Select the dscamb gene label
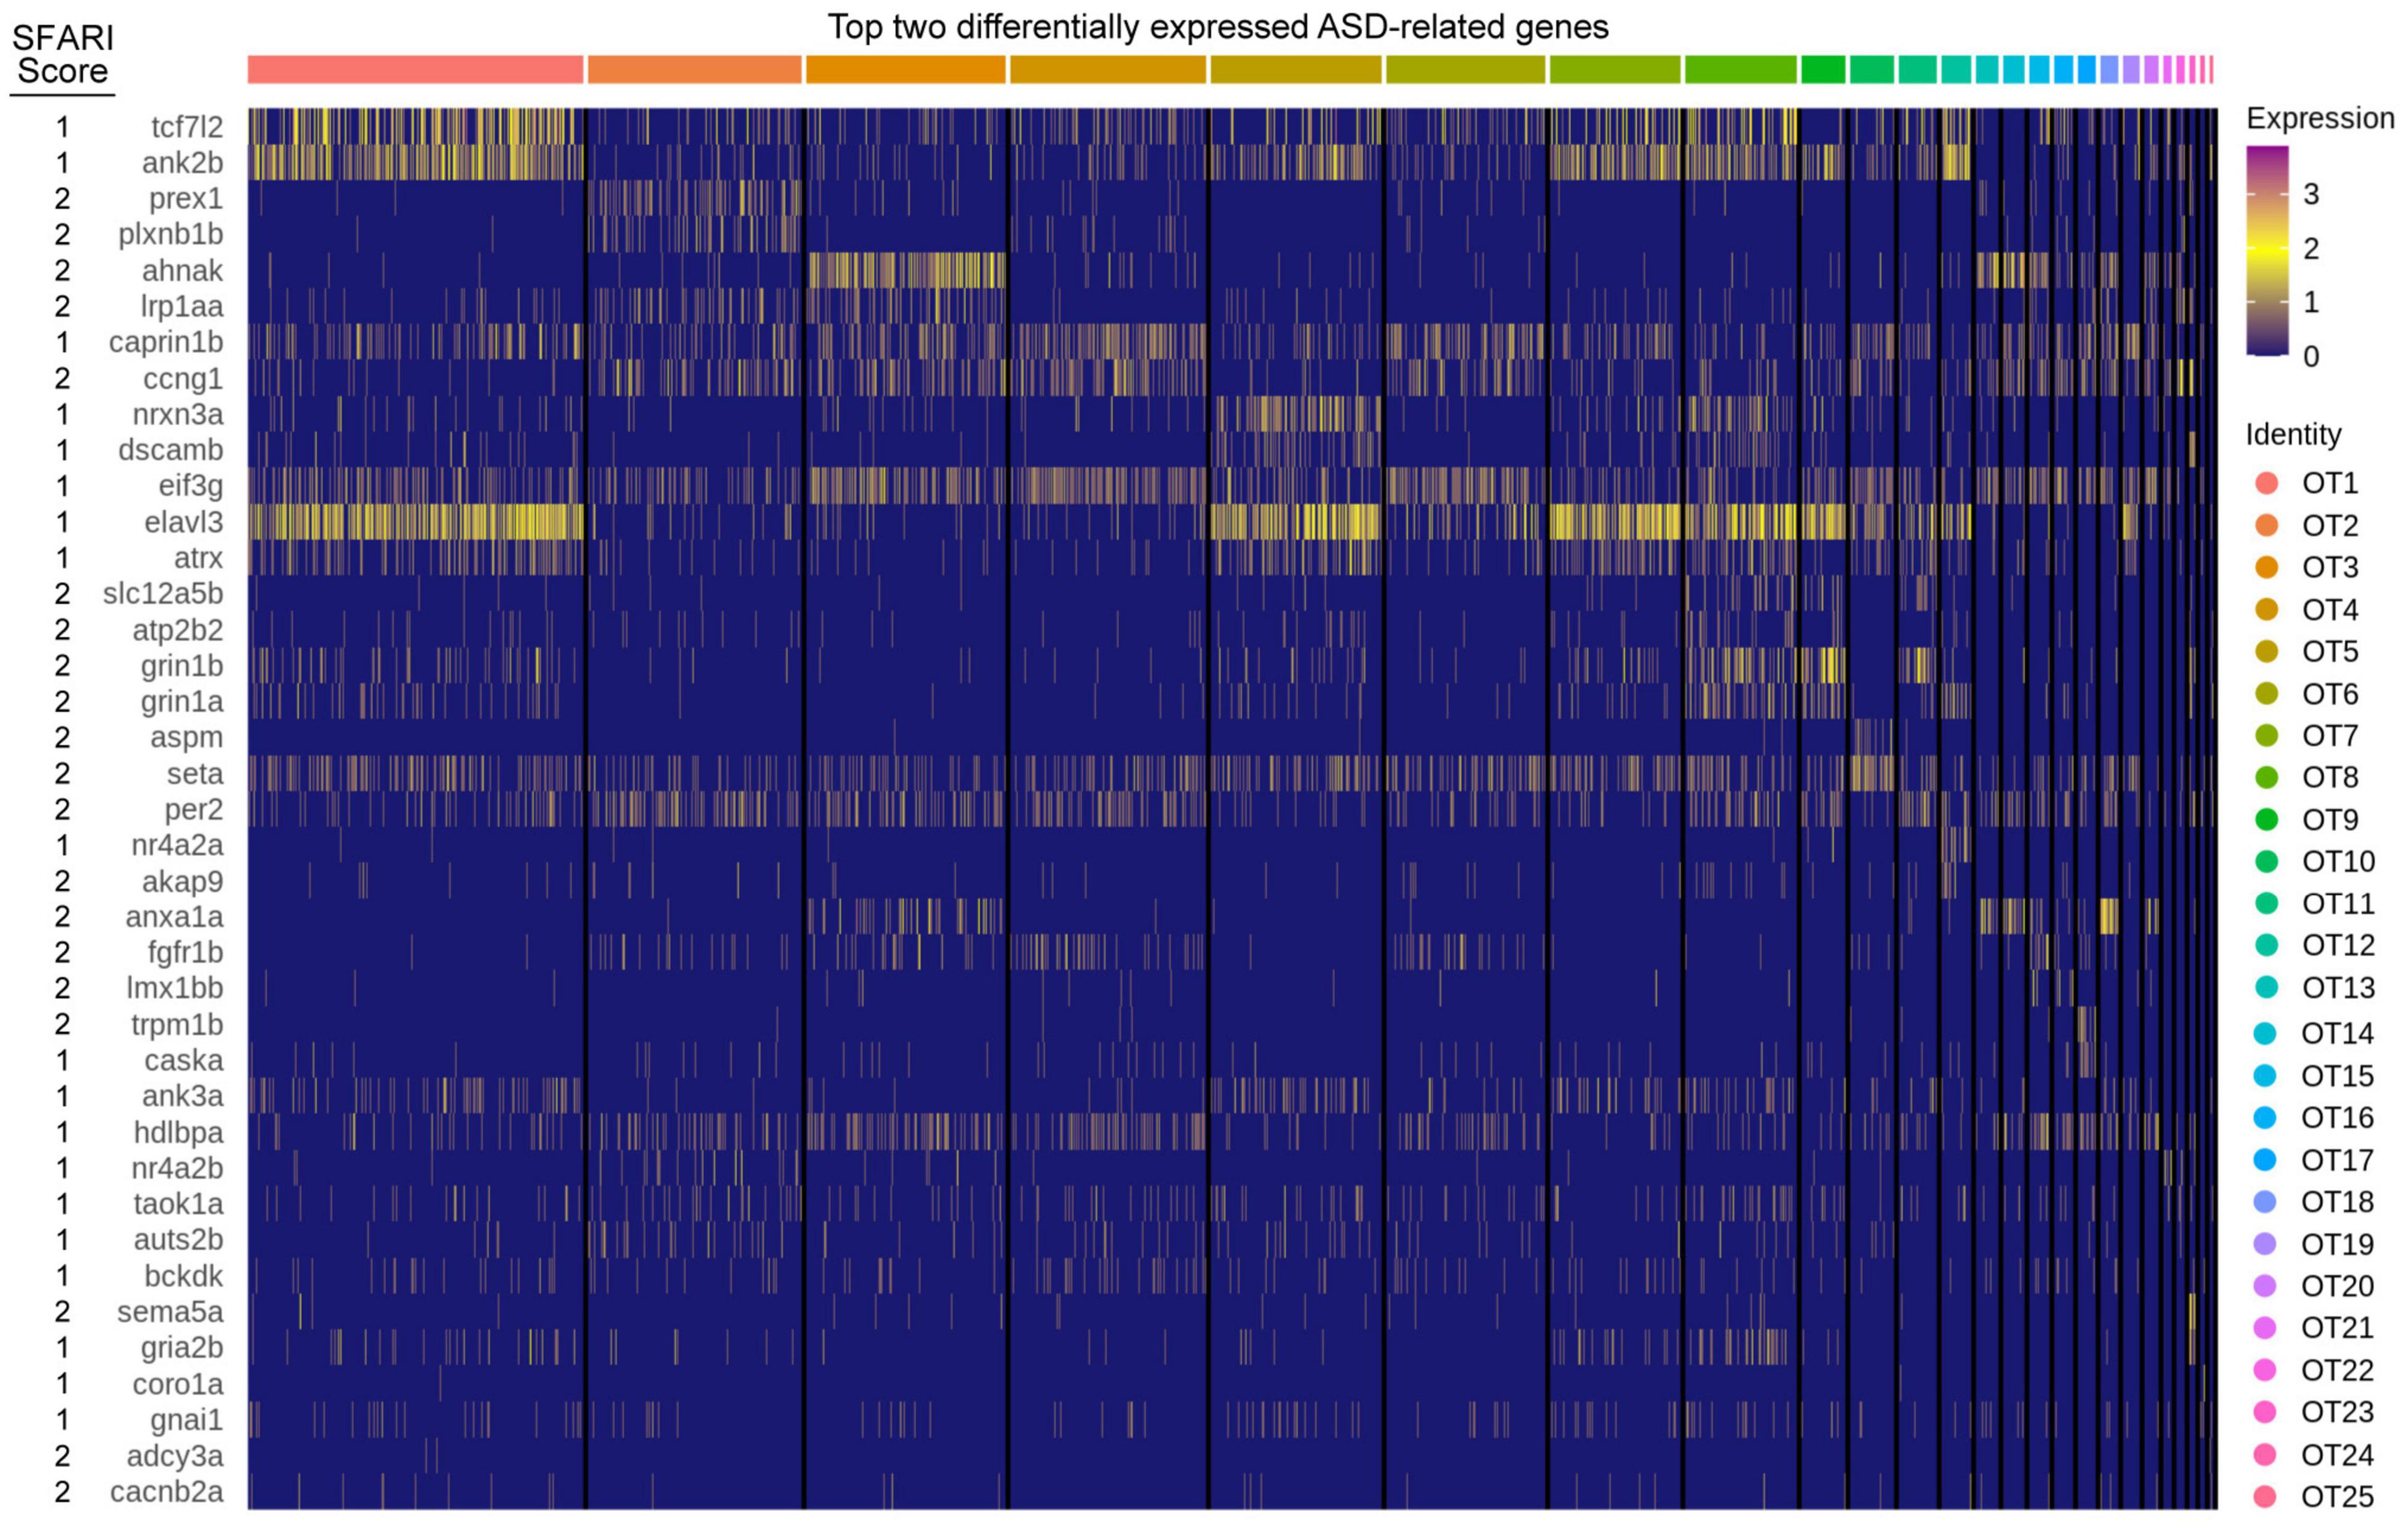The width and height of the screenshot is (2408, 1527). [x=171, y=450]
